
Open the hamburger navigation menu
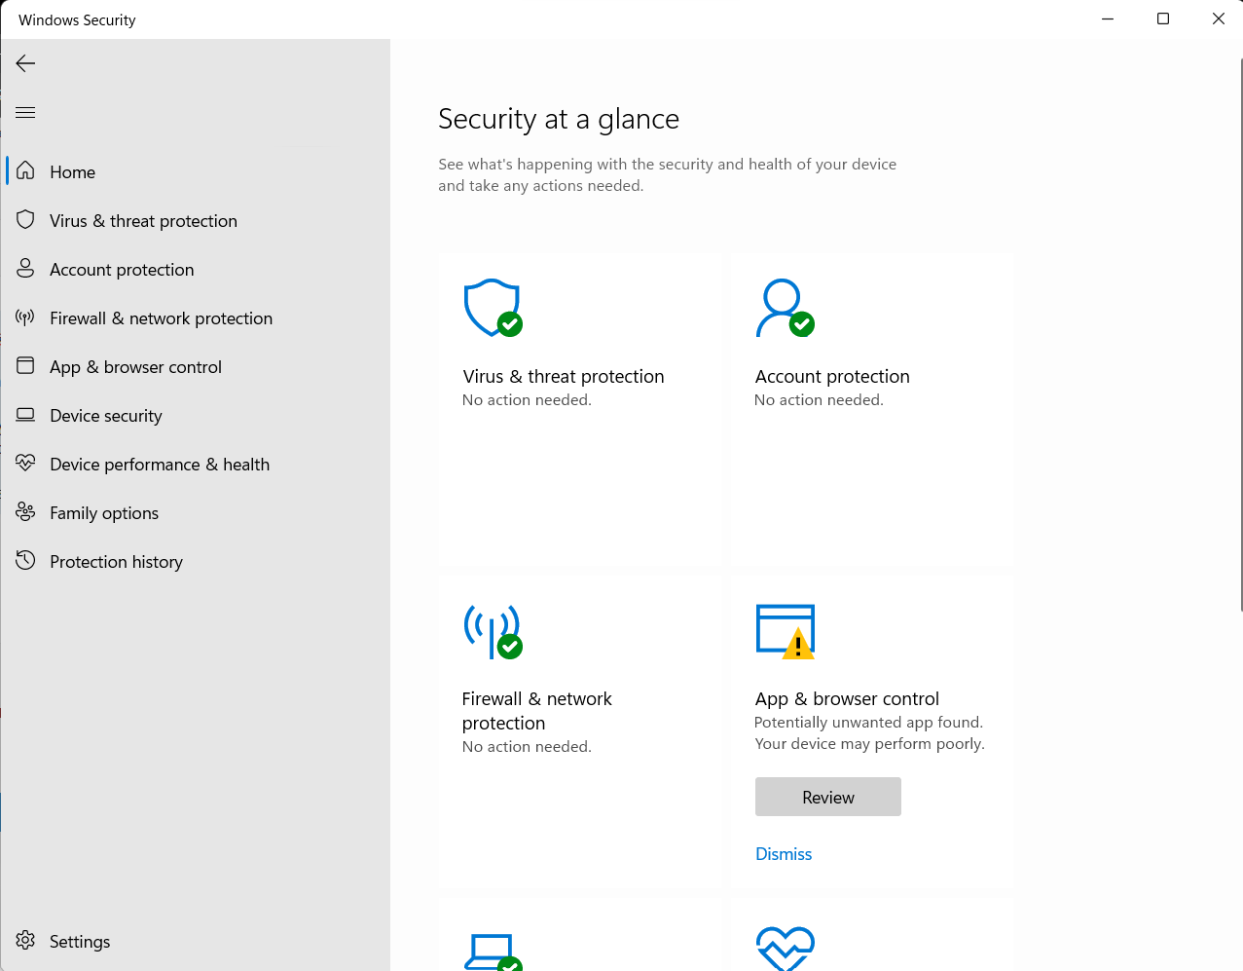pyautogui.click(x=26, y=112)
